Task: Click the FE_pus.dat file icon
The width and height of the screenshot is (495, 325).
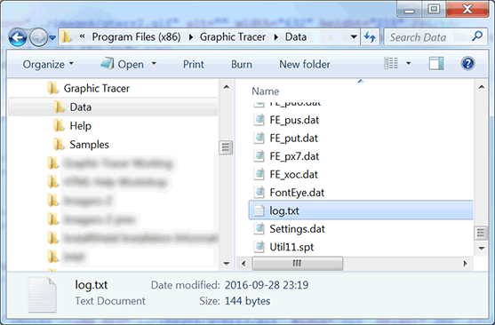Action: [259, 120]
